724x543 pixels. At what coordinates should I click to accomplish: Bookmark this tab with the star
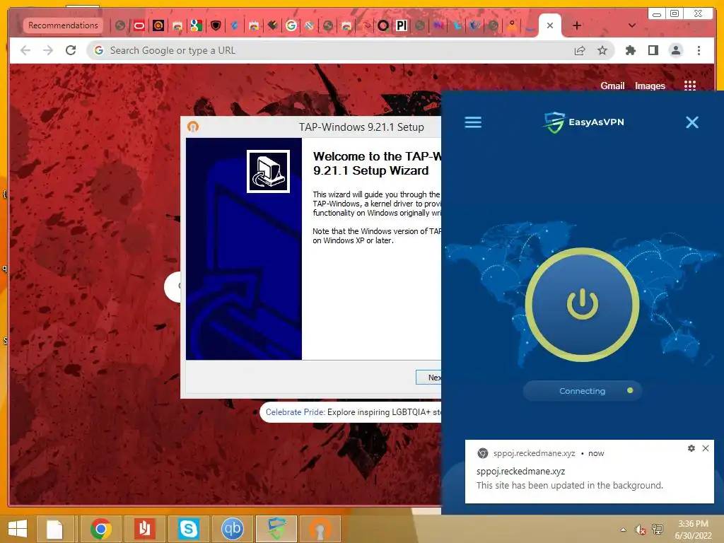coord(602,50)
